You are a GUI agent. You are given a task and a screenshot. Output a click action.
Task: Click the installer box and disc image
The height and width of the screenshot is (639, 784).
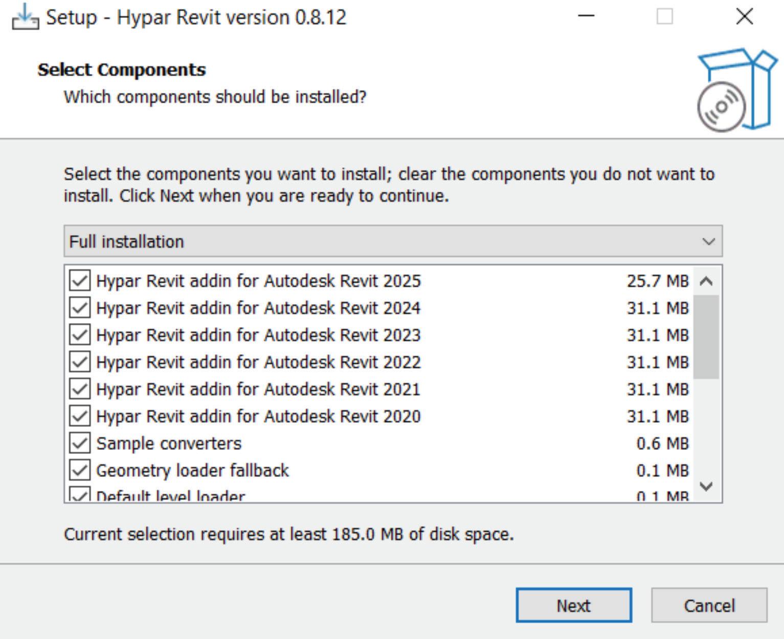tap(736, 89)
